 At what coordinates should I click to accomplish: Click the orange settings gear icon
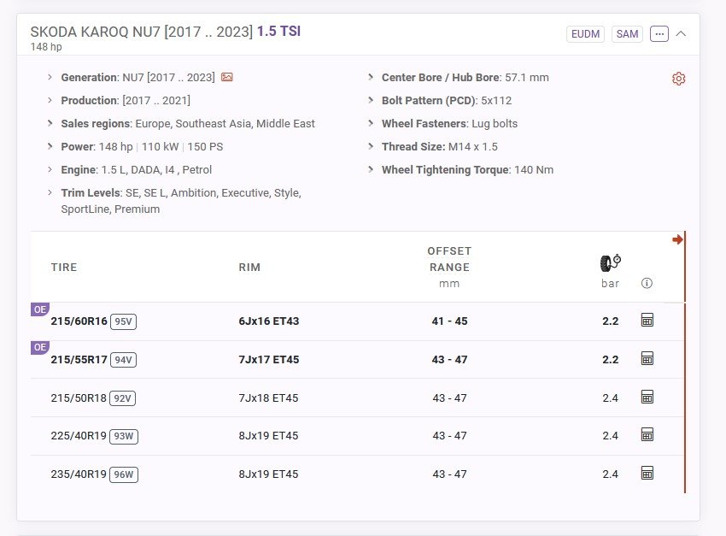679,79
